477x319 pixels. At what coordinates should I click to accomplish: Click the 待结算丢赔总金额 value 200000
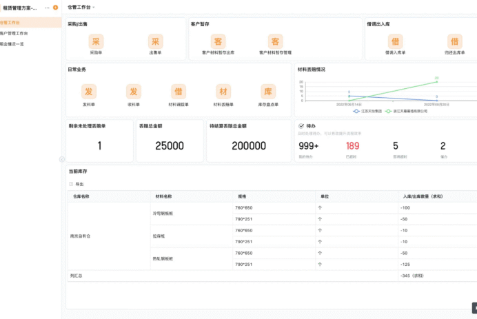pos(249,146)
